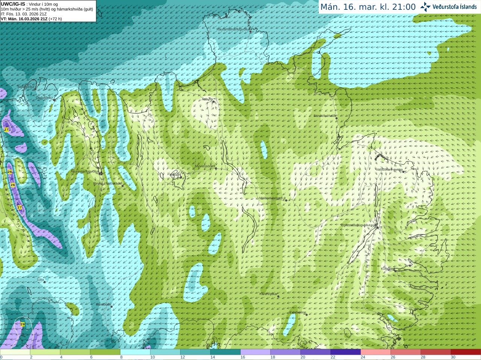This screenshot has width=481, height=360.
Task: Pick the 14–16 m/s dark teal legend swatch
Action: [225, 352]
